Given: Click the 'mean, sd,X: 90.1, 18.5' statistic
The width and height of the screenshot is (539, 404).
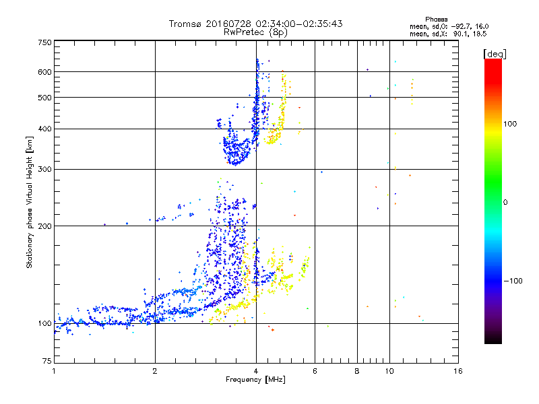Looking at the screenshot, I should [448, 34].
